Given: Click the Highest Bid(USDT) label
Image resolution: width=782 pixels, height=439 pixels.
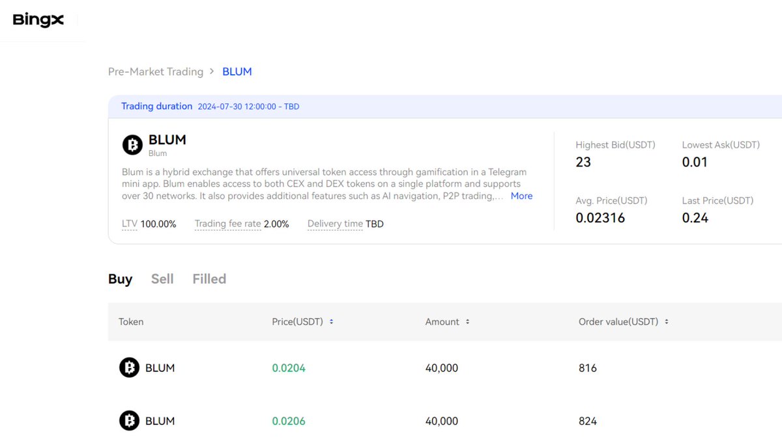Looking at the screenshot, I should [x=615, y=145].
